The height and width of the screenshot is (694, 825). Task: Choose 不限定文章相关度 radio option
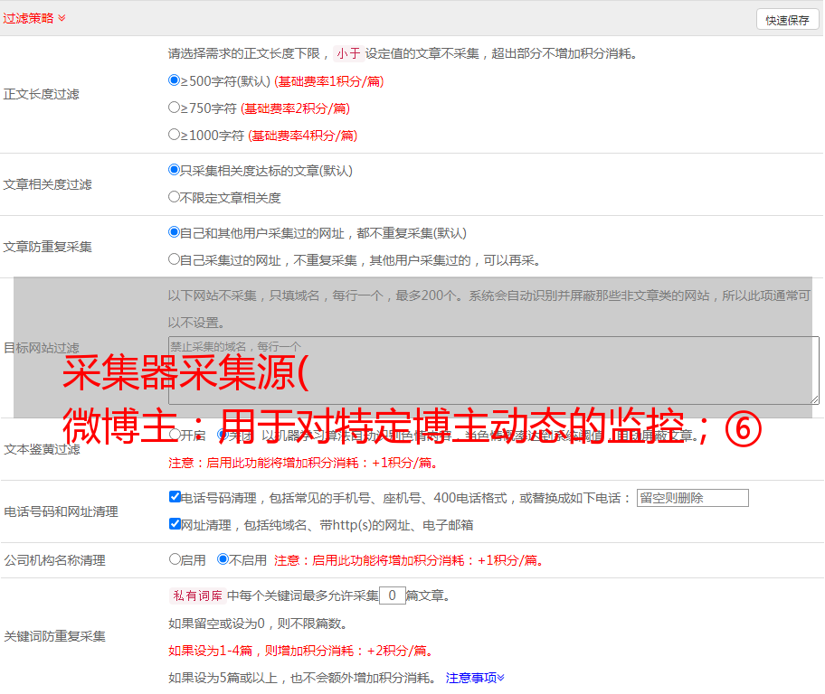click(174, 197)
